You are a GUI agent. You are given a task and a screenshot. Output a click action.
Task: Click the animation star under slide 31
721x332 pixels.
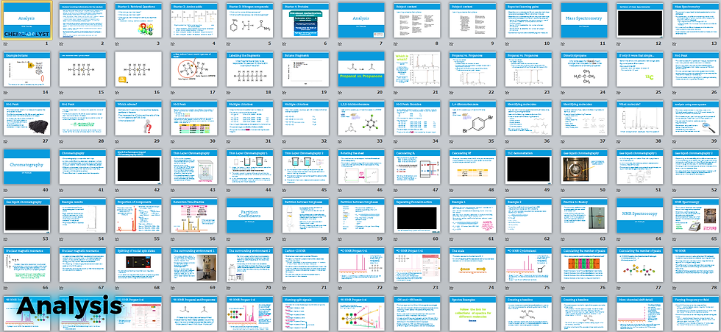228,141
